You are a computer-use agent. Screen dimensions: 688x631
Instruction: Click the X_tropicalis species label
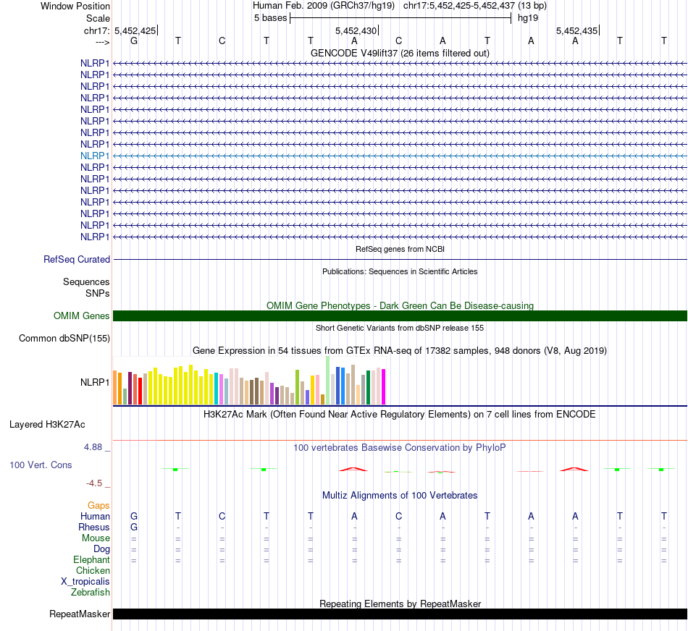85,582
